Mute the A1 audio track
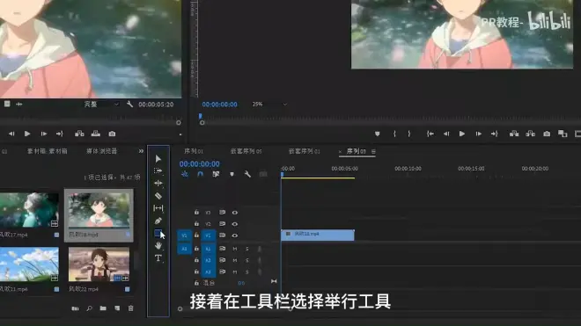The height and width of the screenshot is (326, 581). (x=234, y=249)
